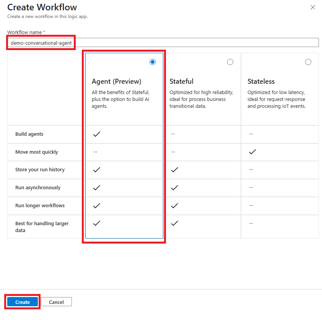
Task: Click the Stateless checkmark in Move most quickly row
Action: [252, 152]
